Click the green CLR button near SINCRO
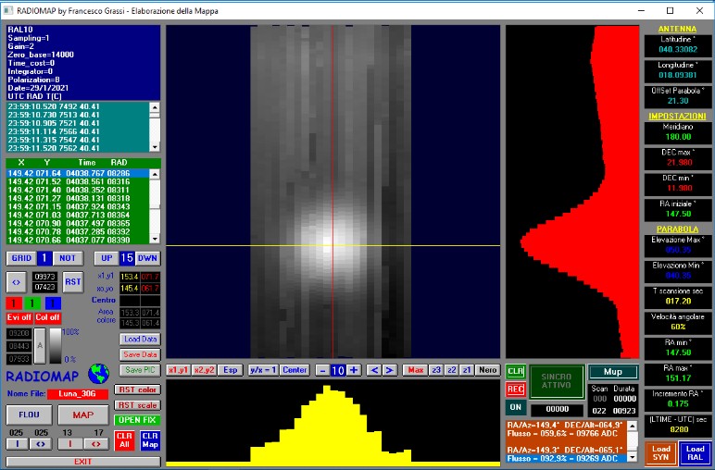Image resolution: width=715 pixels, height=470 pixels. tap(516, 372)
